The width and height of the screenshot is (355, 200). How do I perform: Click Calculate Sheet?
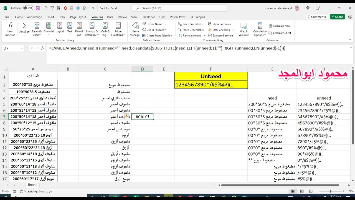click(x=280, y=33)
